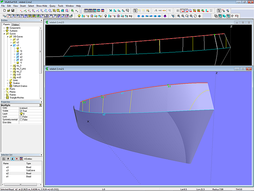Click the yellow light bulb show icon
The height and width of the screenshot is (191, 254).
(79, 16)
